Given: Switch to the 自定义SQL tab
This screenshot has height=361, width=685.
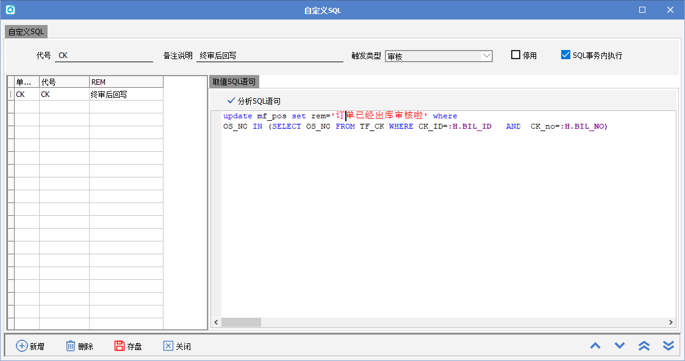Looking at the screenshot, I should (26, 32).
